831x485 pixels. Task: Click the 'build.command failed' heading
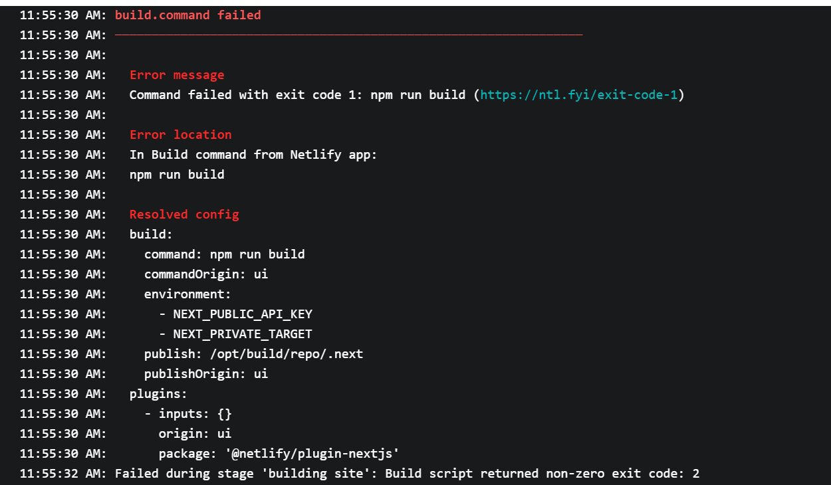coord(188,15)
